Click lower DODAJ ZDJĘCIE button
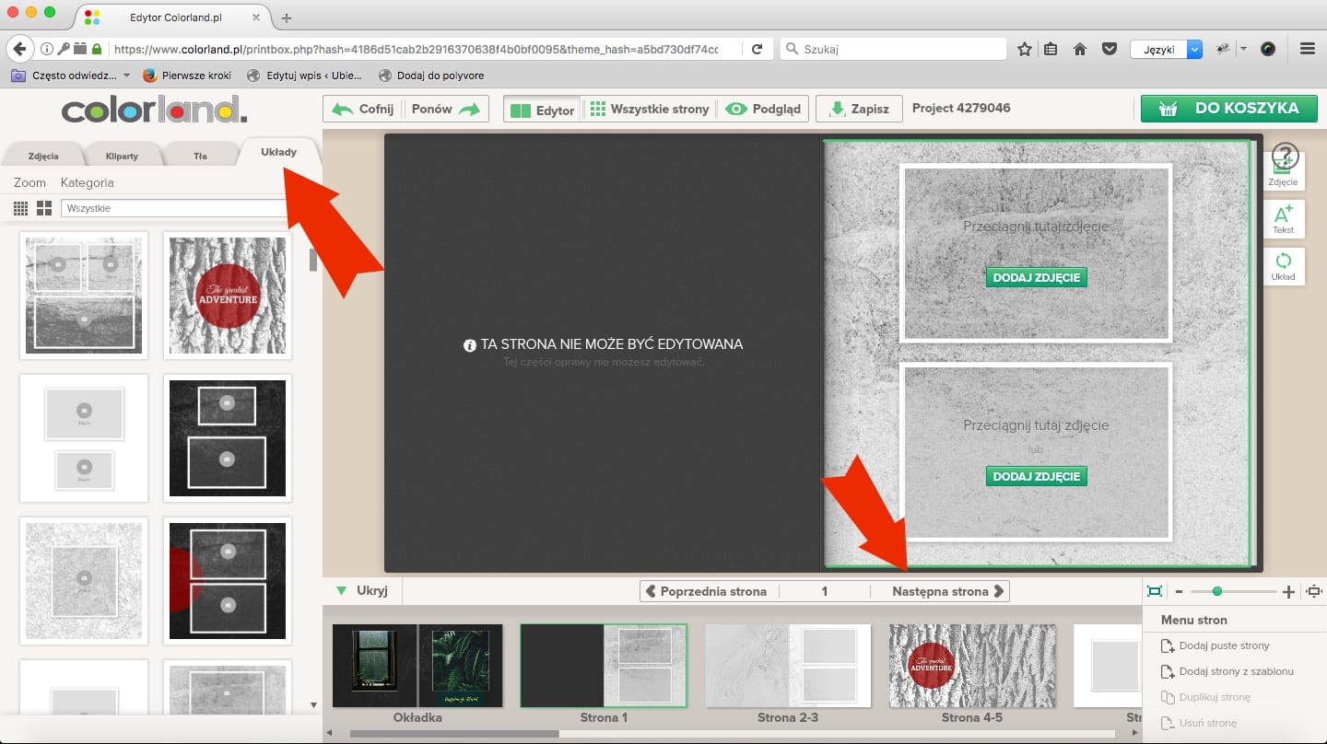The image size is (1327, 744). click(x=1036, y=476)
